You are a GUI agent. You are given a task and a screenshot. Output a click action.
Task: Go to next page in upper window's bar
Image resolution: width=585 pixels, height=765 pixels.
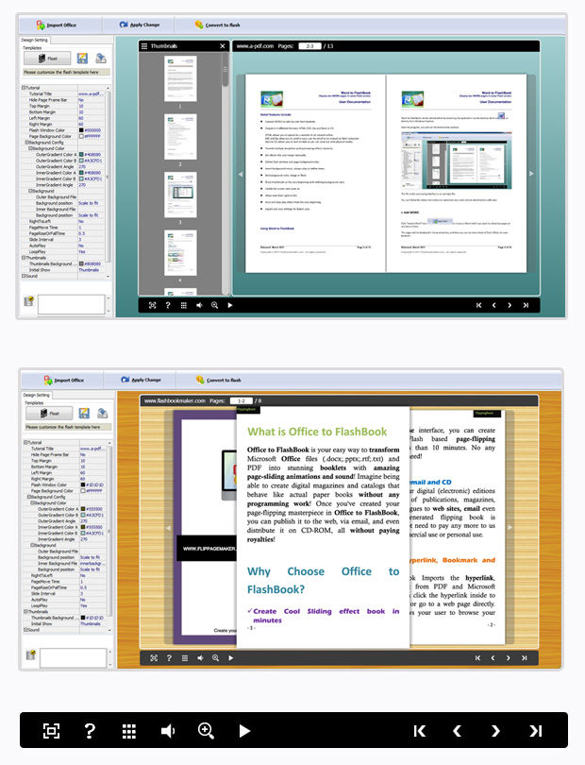[x=510, y=305]
